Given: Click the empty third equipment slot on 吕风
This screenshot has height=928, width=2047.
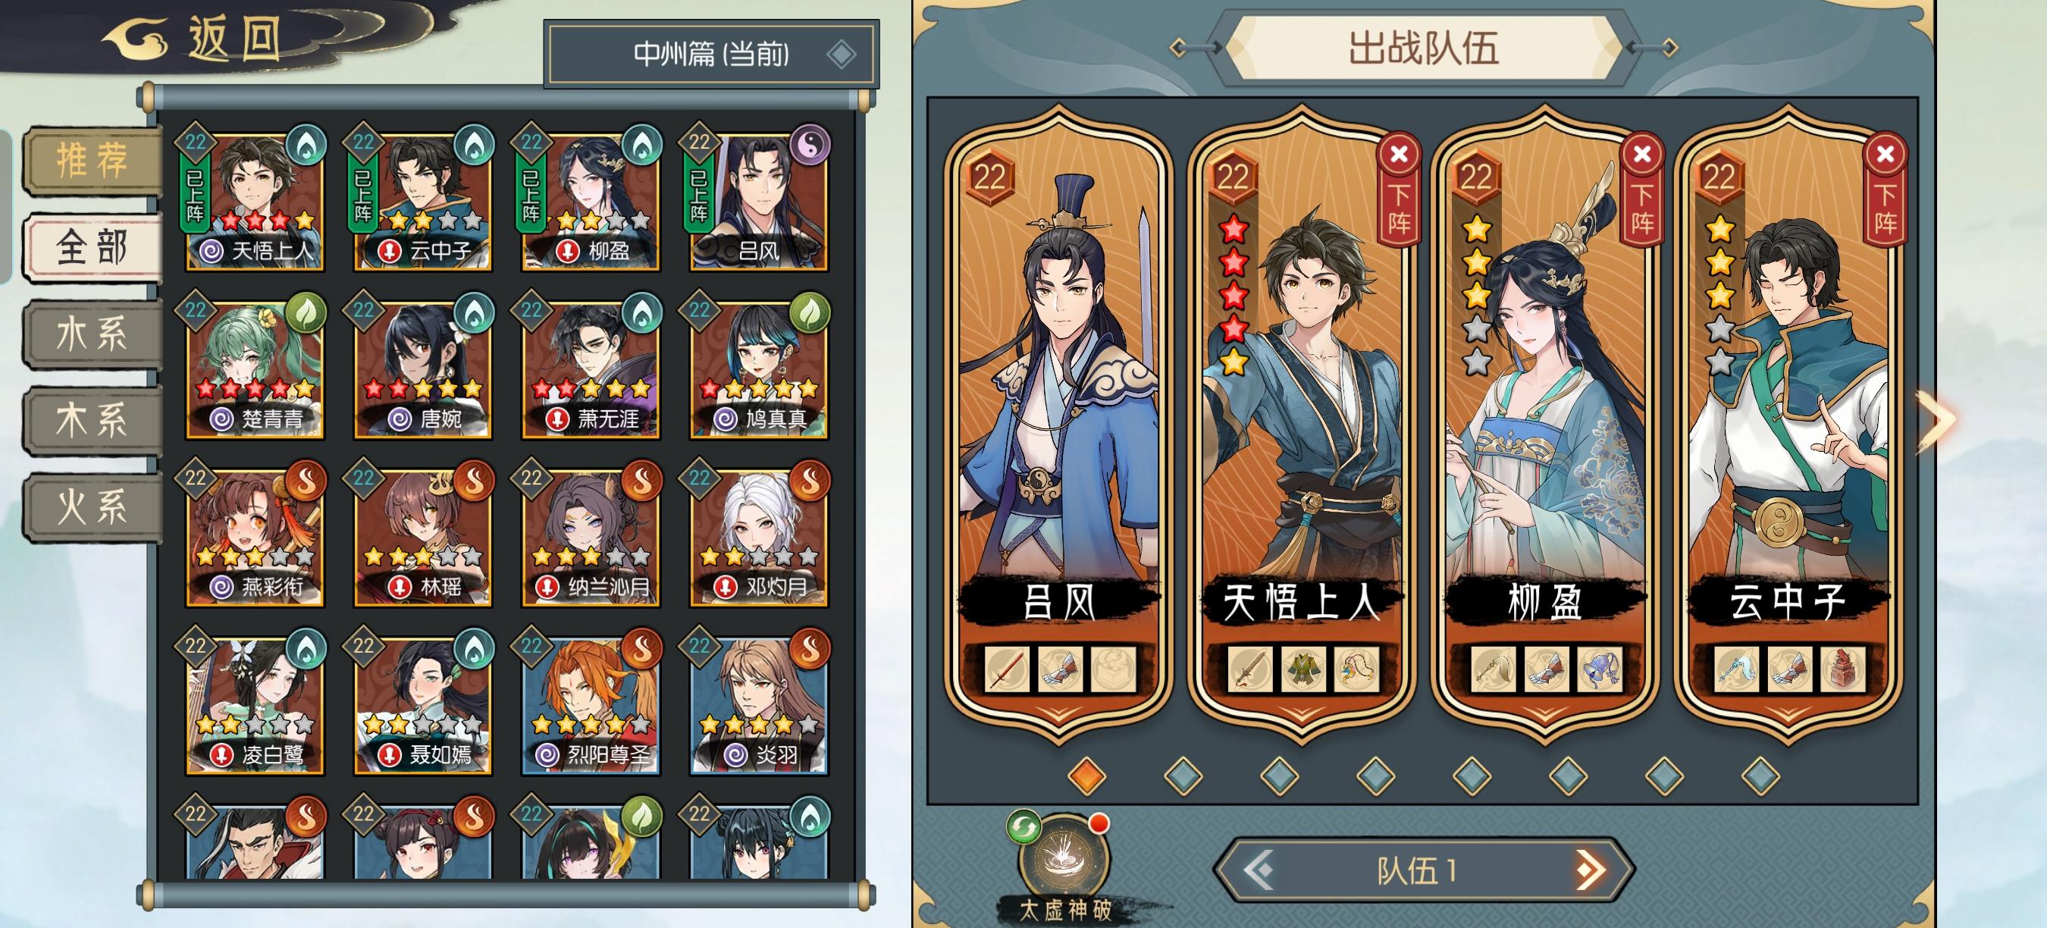Looking at the screenshot, I should (1113, 669).
